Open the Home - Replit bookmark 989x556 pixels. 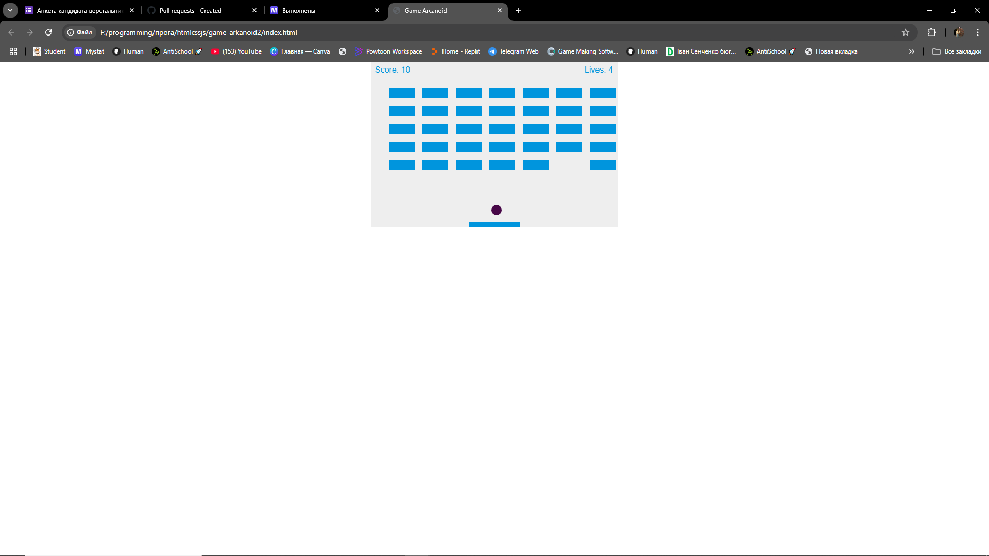[x=455, y=51]
